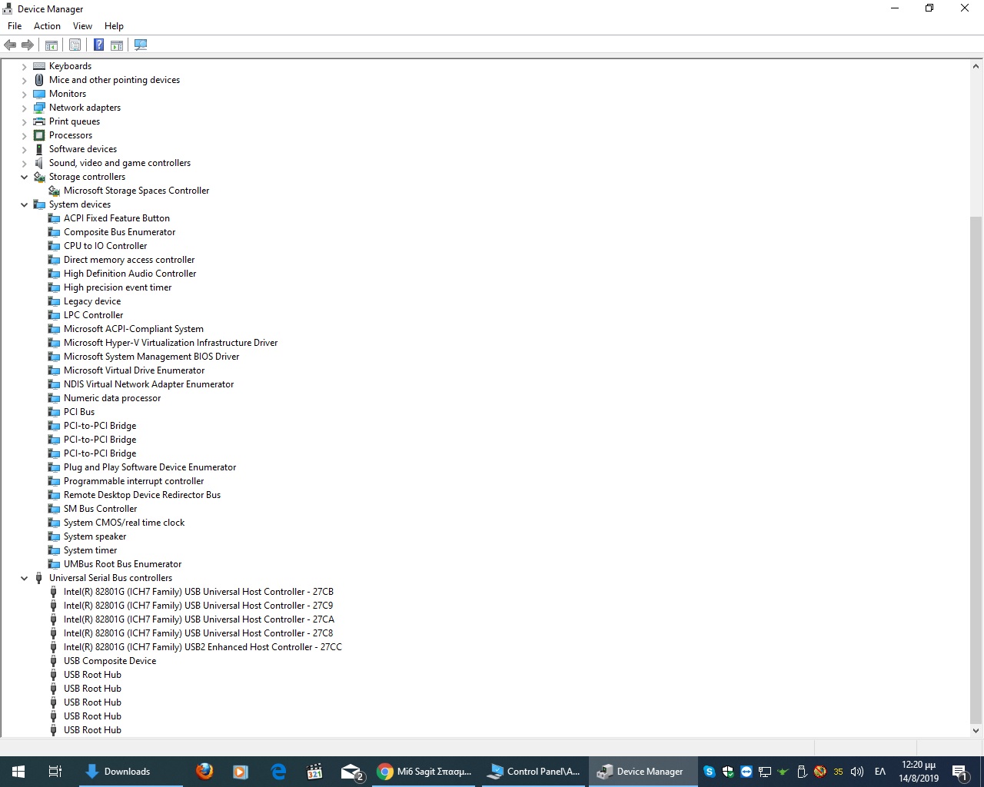Viewport: 984px width, 787px height.
Task: Select LPC Controller device
Action: coord(93,315)
